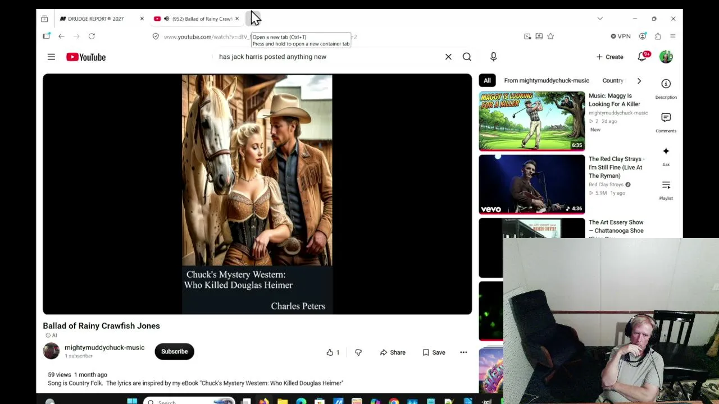719x404 pixels.
Task: Open Windows Start menu
Action: click(x=132, y=401)
